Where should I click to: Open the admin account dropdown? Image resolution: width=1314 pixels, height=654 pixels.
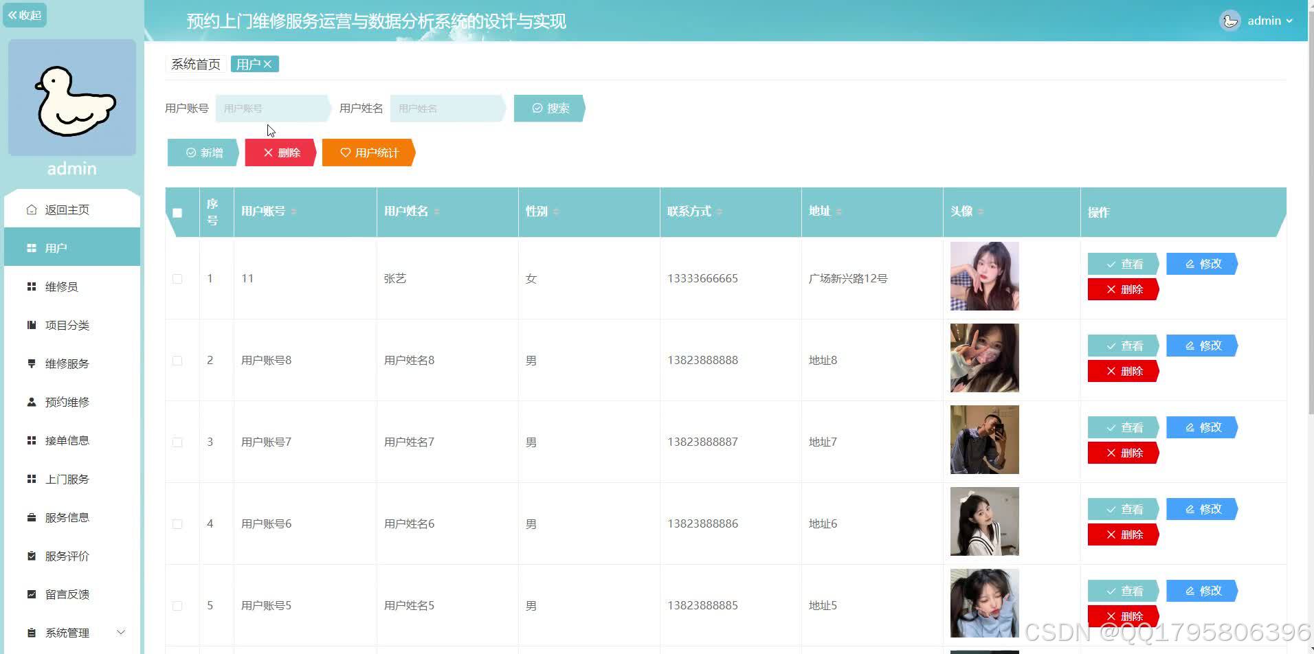point(1270,21)
